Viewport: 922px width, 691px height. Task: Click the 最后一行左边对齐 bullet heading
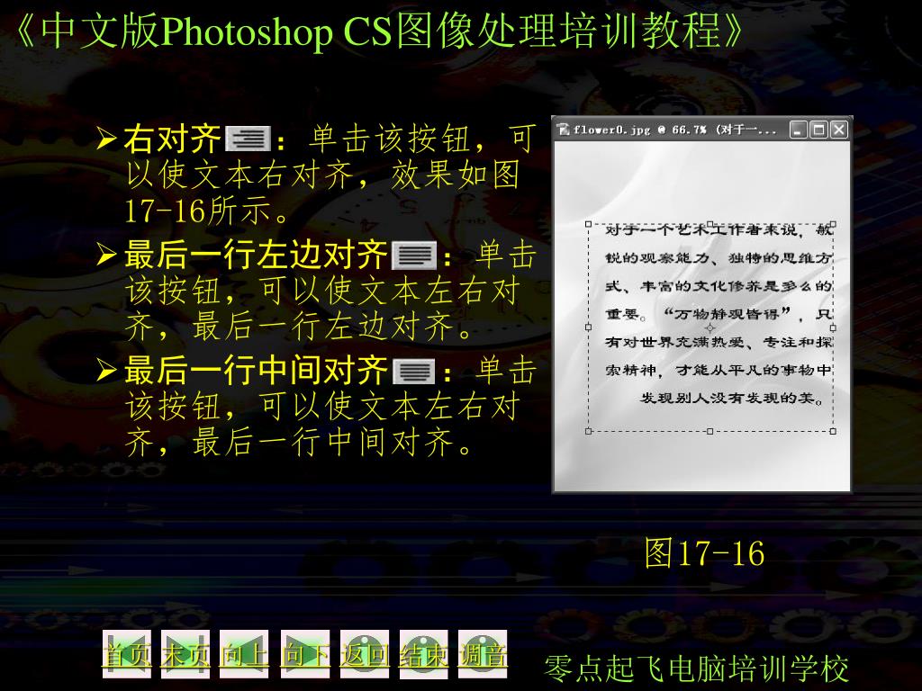[255, 255]
